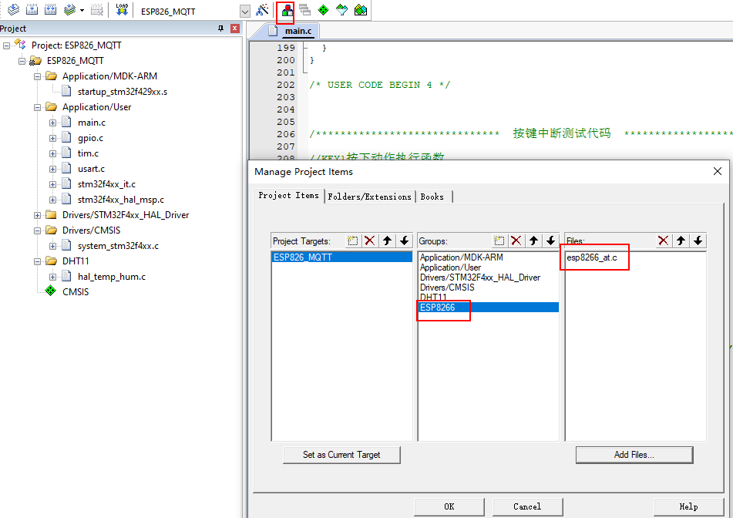733x518 pixels.
Task: Collapse the Application/MDK-ARM folder
Action: 38,76
